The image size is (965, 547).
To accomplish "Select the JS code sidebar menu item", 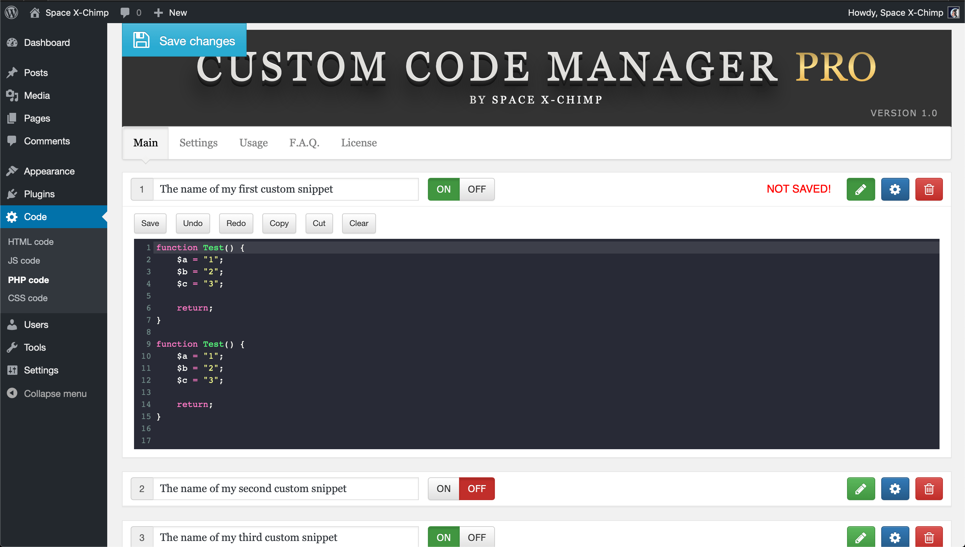I will pyautogui.click(x=24, y=260).
